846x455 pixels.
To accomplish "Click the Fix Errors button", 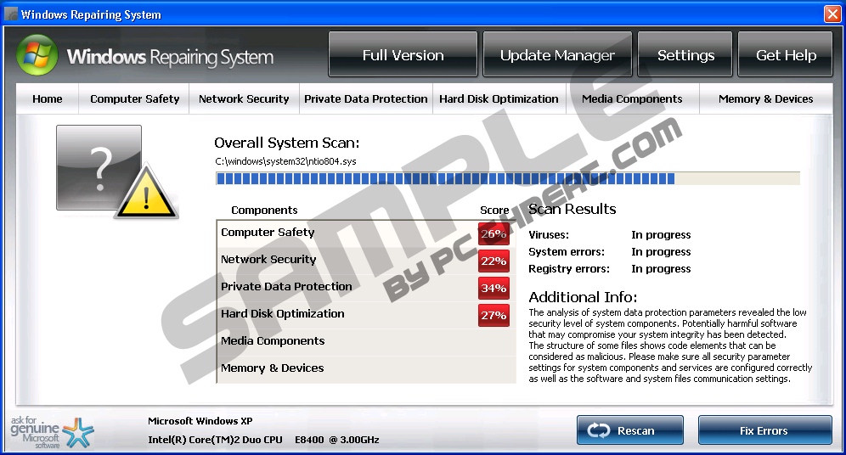I will coord(765,430).
